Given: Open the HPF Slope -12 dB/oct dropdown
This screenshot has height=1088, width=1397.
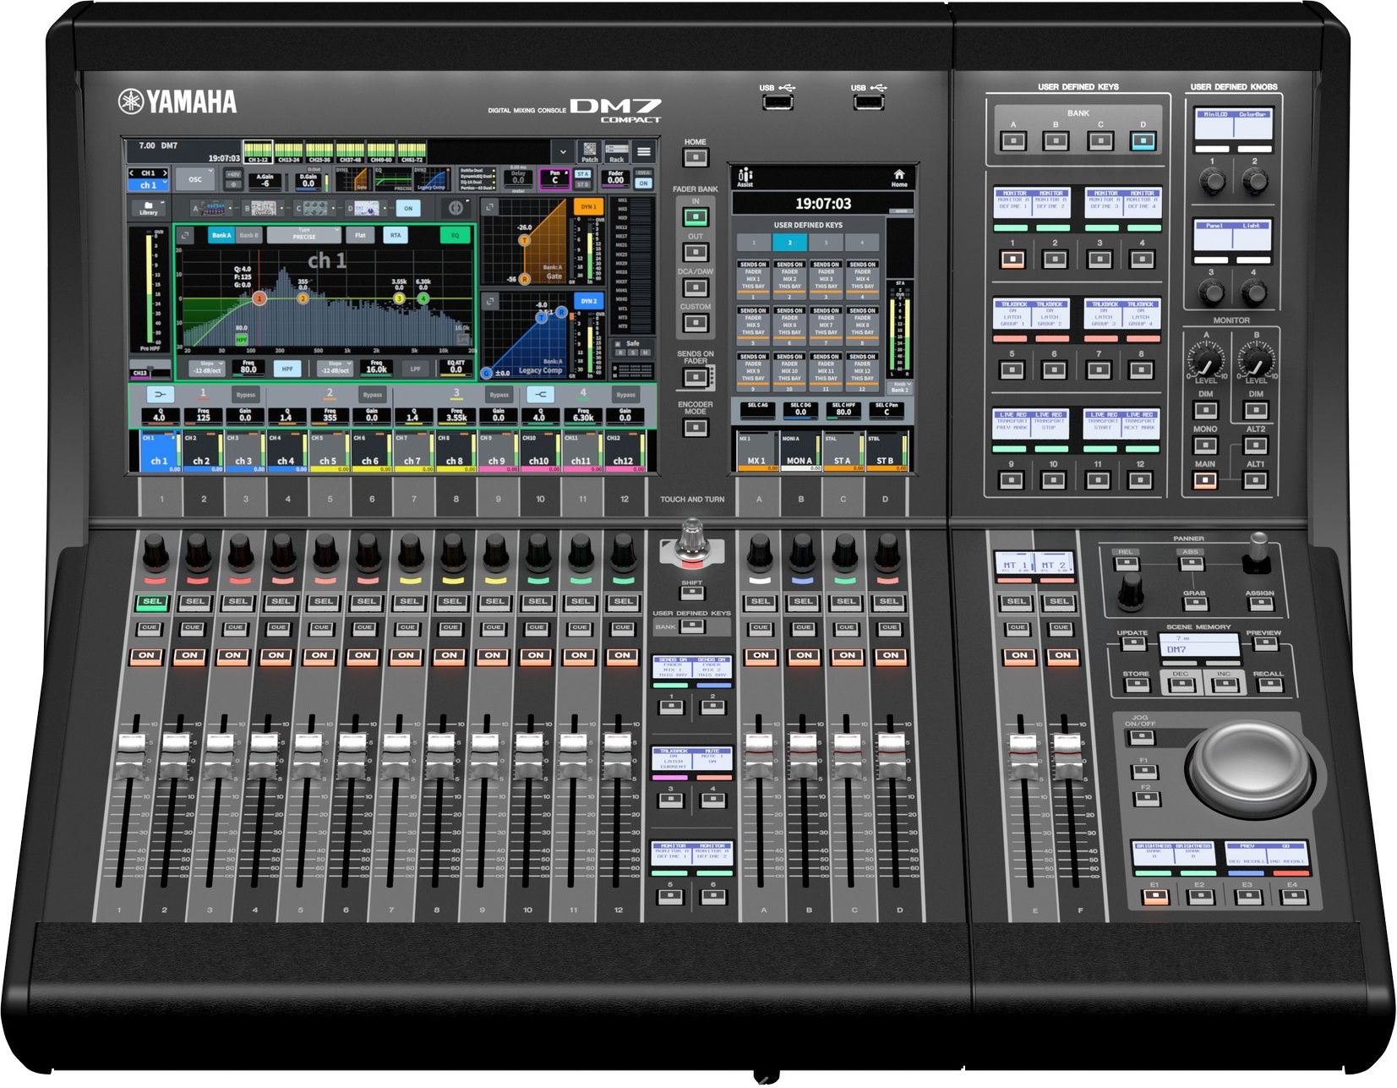Looking at the screenshot, I should [x=207, y=368].
